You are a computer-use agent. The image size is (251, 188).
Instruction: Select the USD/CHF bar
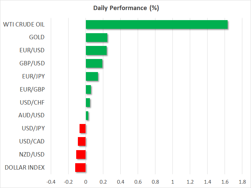click(x=88, y=103)
